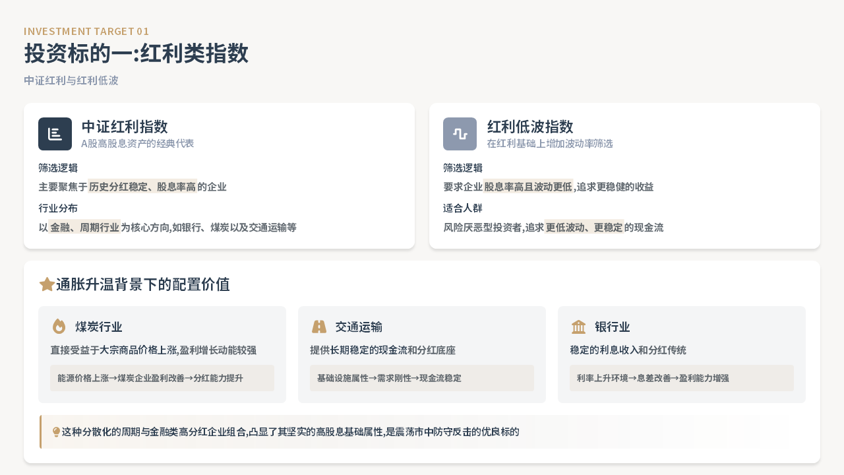Click the lightbulb icon in the summary note
The width and height of the screenshot is (844, 475).
point(56,432)
